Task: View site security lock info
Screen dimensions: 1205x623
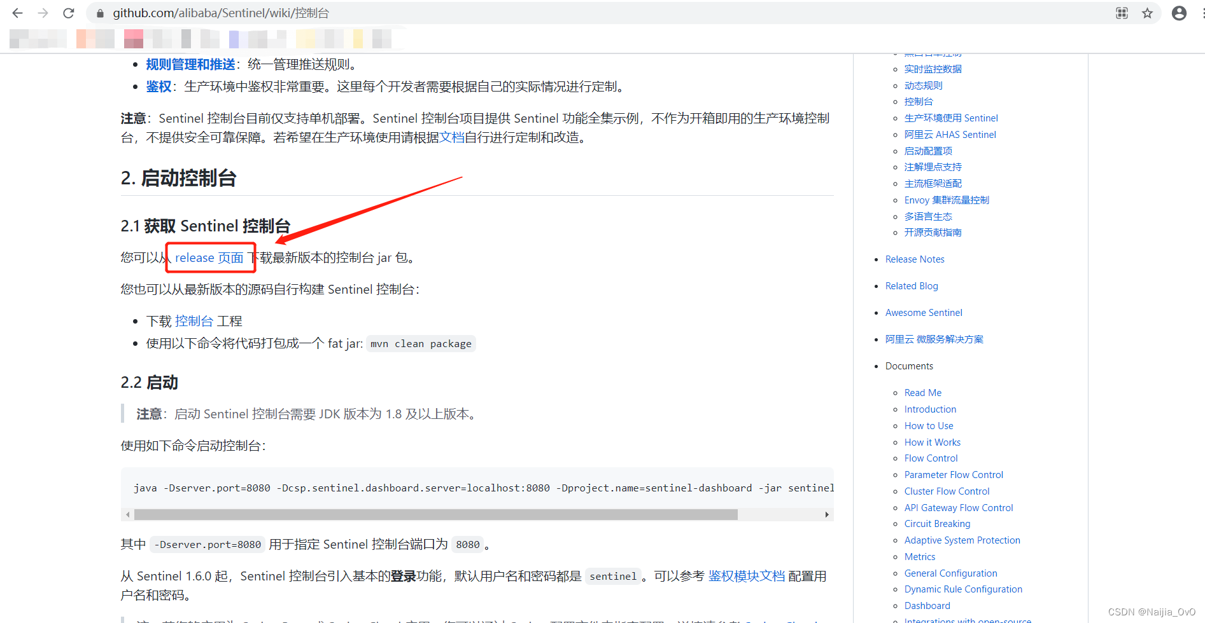Action: 100,13
